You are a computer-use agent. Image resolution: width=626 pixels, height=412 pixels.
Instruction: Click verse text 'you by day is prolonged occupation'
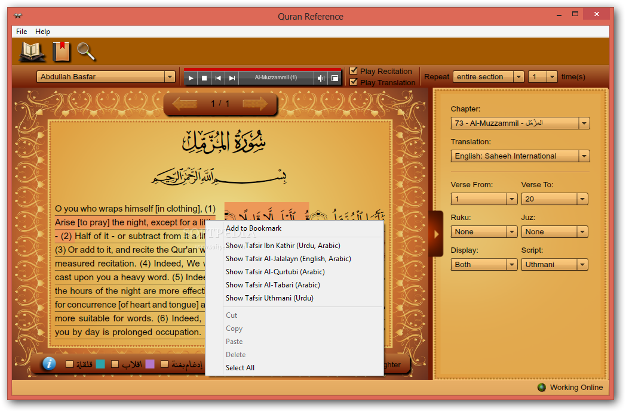click(128, 332)
